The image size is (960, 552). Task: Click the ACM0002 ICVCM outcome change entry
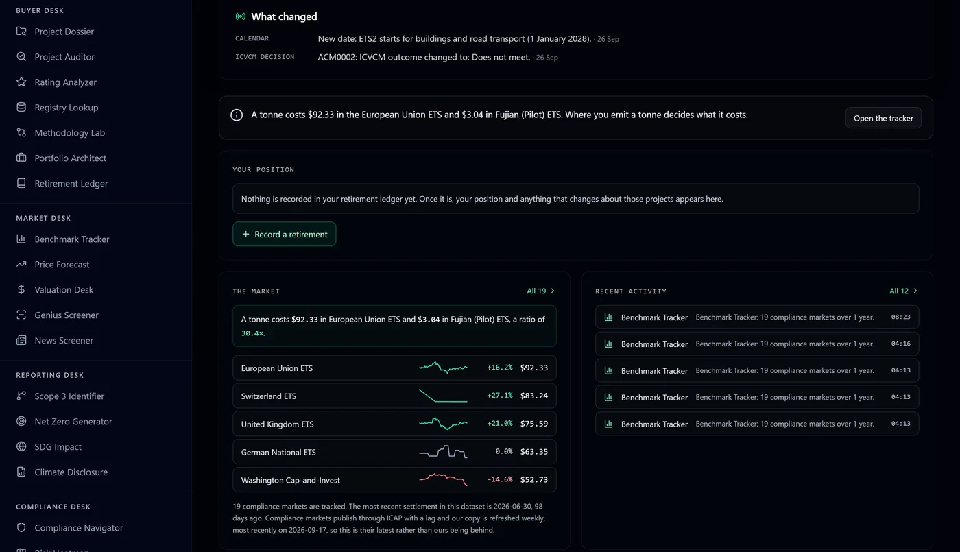click(424, 57)
